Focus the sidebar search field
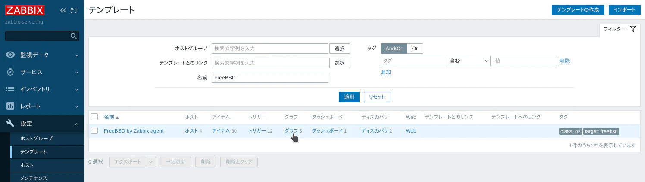This screenshot has height=182, width=645. pos(38,36)
